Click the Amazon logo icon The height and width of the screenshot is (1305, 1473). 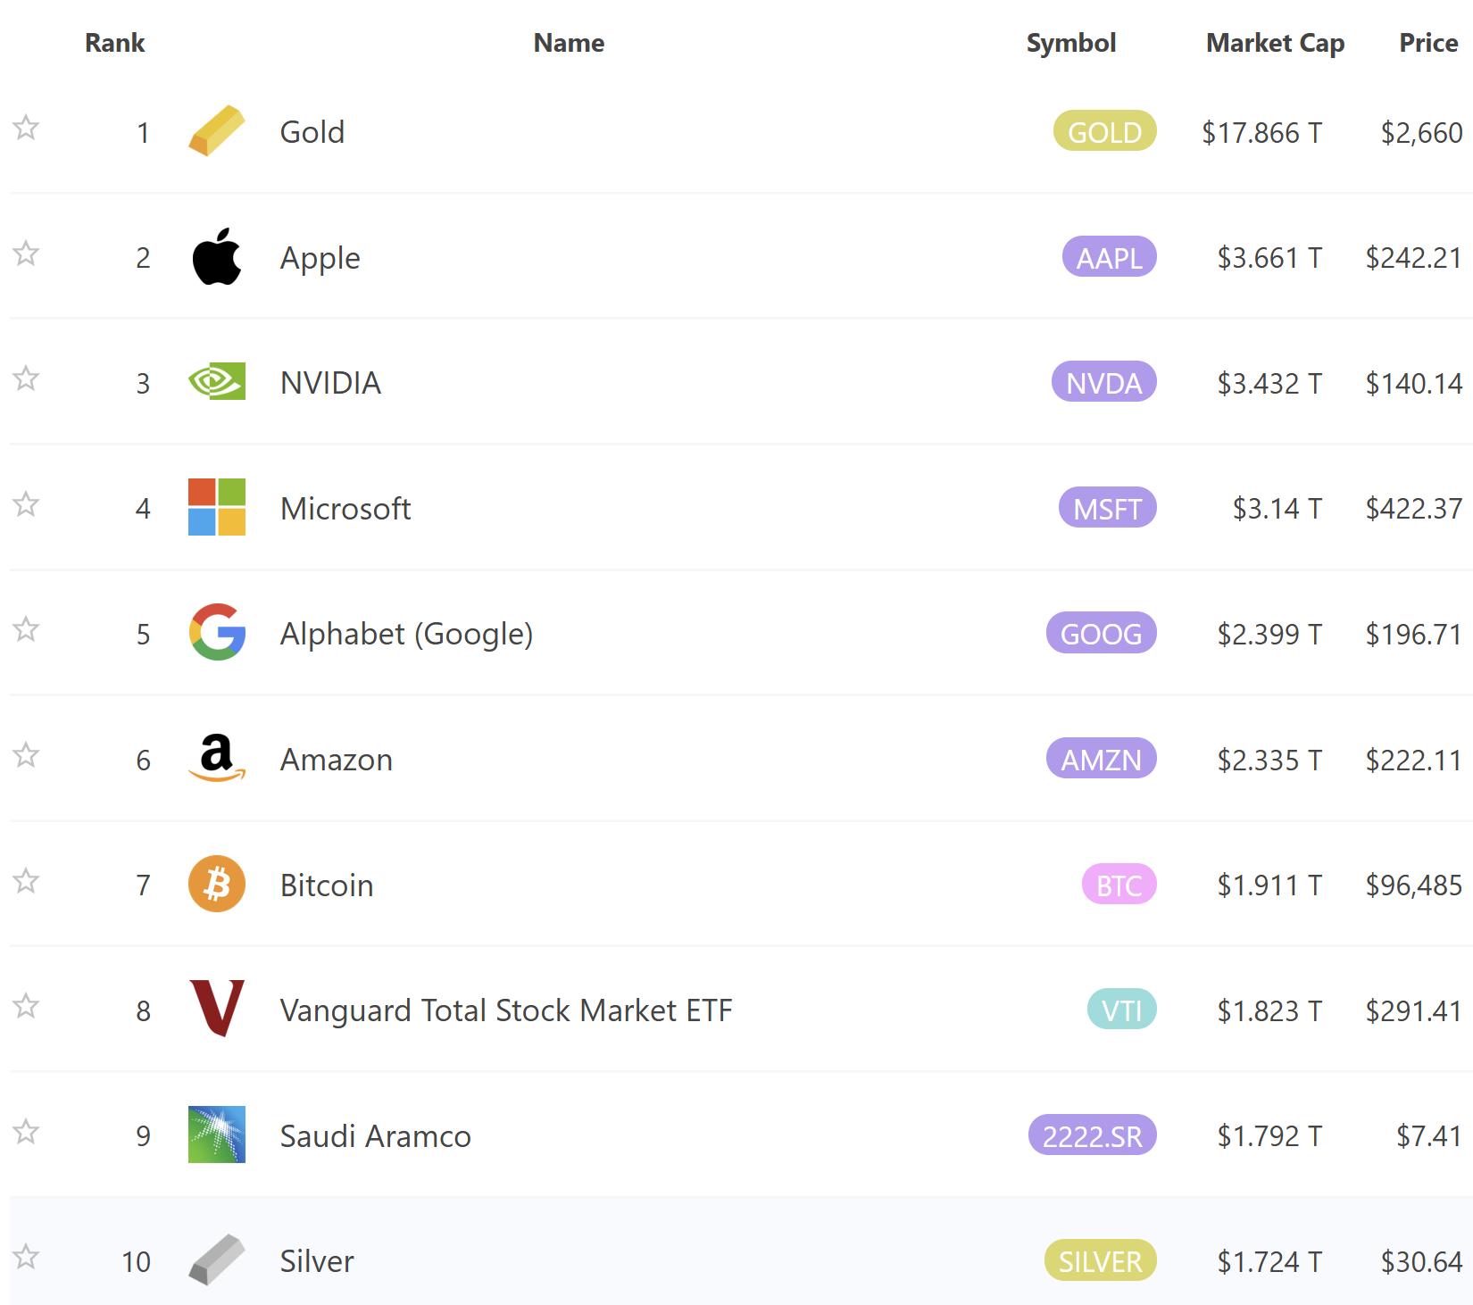point(217,759)
